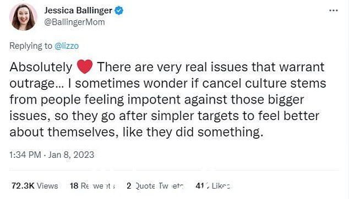349x199 pixels.
Task: Click the word 'Absolutely' in the tweet
Action: (41, 67)
